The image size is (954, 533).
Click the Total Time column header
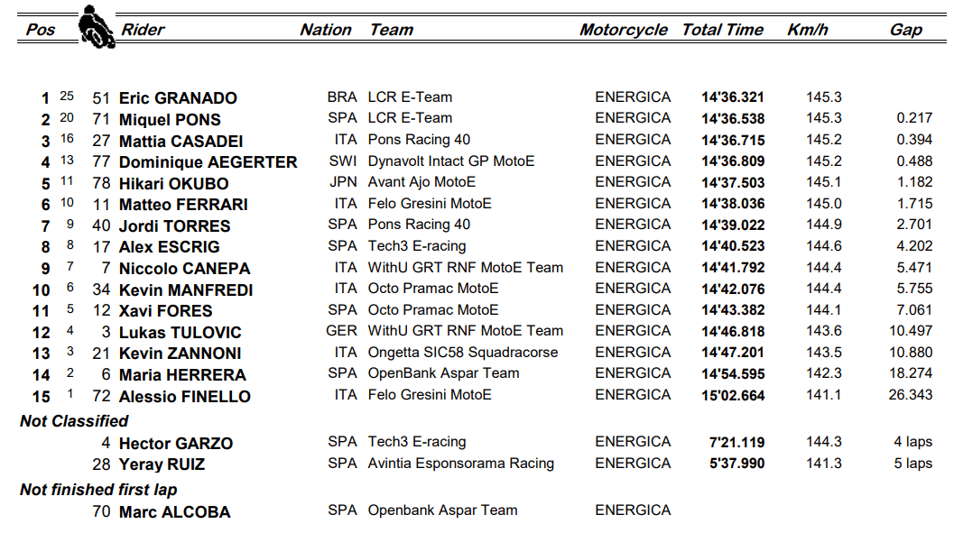tap(722, 30)
